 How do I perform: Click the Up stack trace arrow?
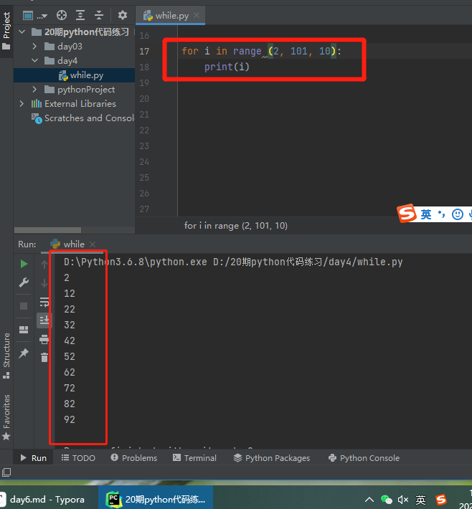44,265
